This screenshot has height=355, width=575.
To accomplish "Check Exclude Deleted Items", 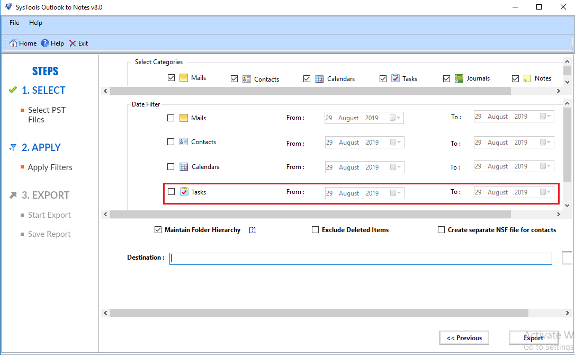I will 316,230.
